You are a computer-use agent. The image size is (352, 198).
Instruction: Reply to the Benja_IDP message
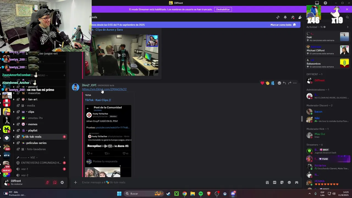284,83
